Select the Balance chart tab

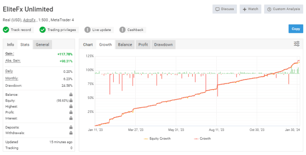point(125,45)
